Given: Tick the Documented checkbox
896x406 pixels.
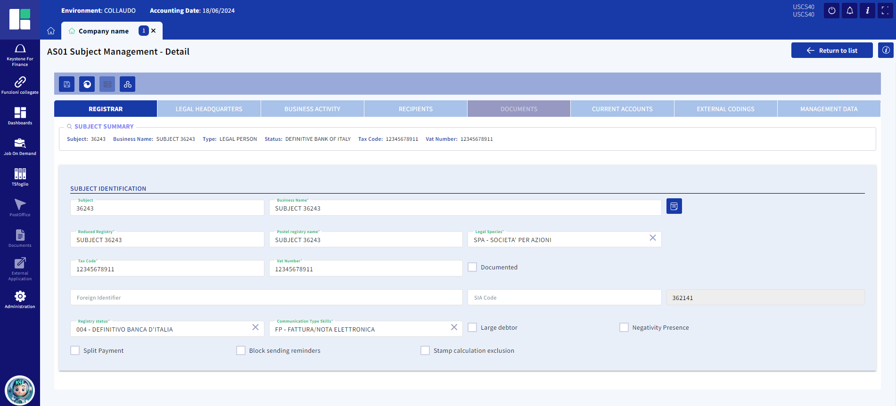Looking at the screenshot, I should coord(472,267).
